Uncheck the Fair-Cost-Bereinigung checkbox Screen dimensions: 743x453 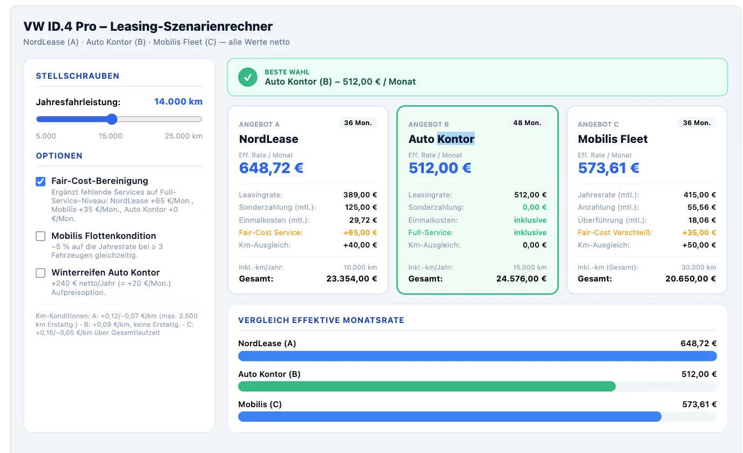[40, 181]
